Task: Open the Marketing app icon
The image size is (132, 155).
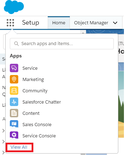Action: pyautogui.click(x=14, y=79)
